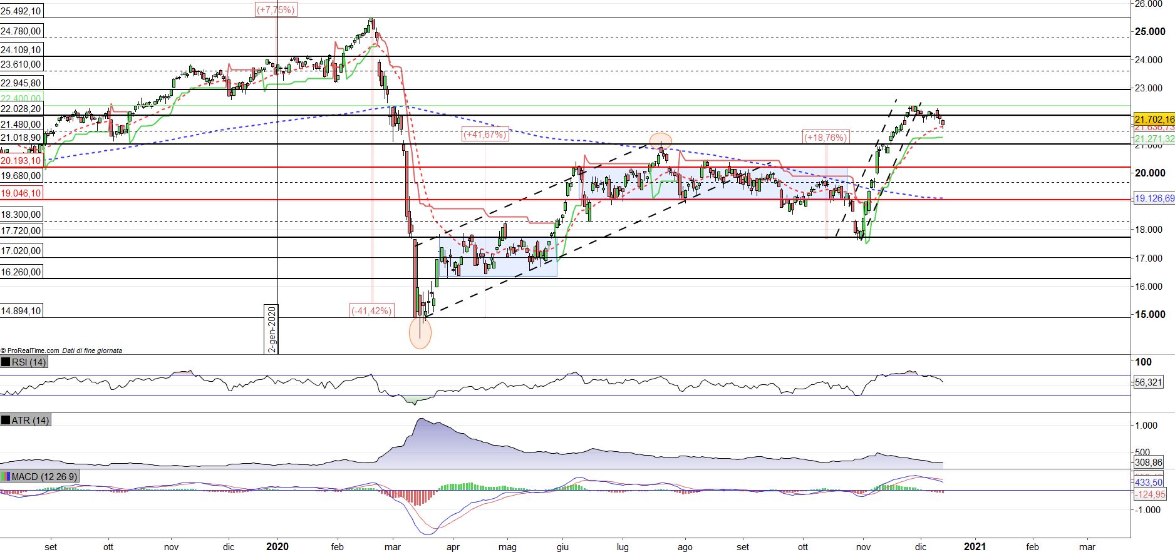Select the 22.945,80 level label

pos(21,83)
